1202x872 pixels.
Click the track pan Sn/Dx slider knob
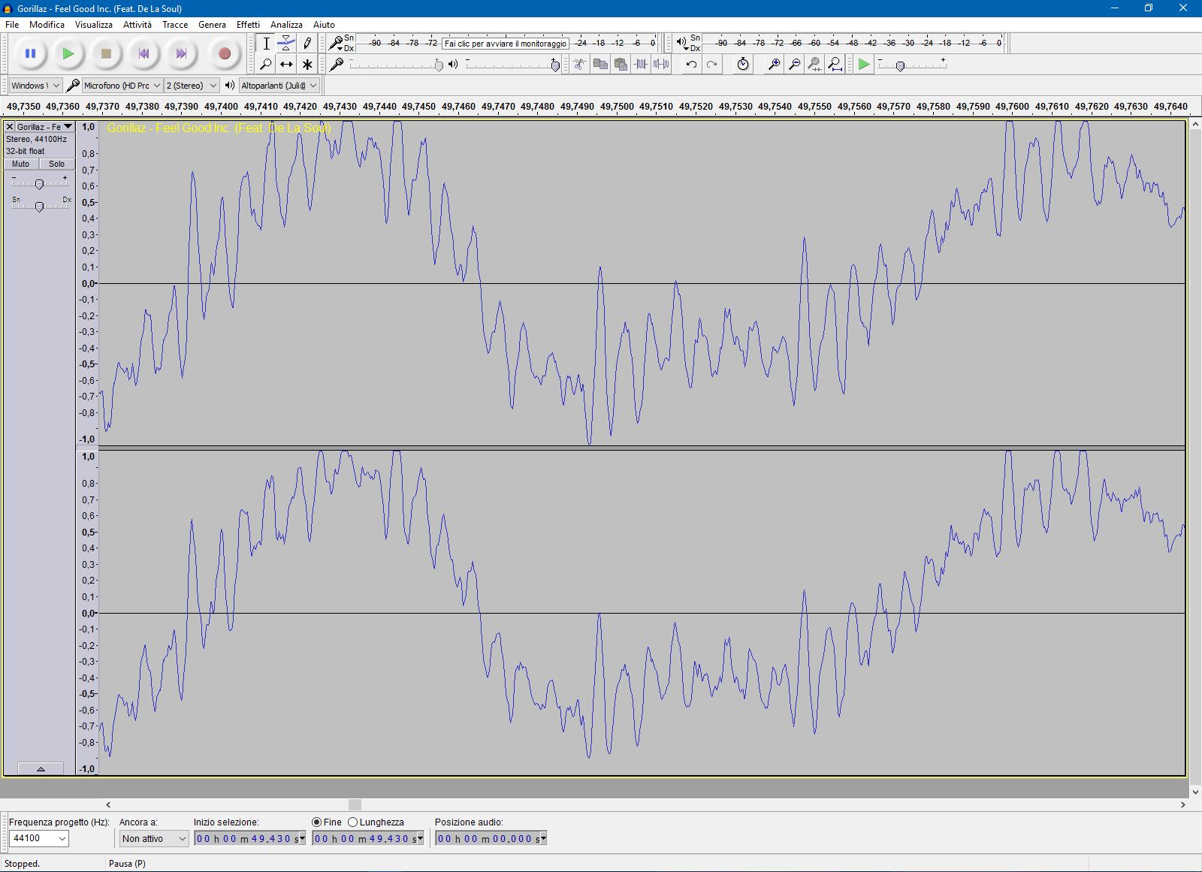[x=39, y=206]
